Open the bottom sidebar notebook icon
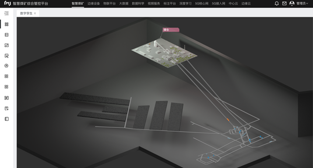 pos(7,119)
